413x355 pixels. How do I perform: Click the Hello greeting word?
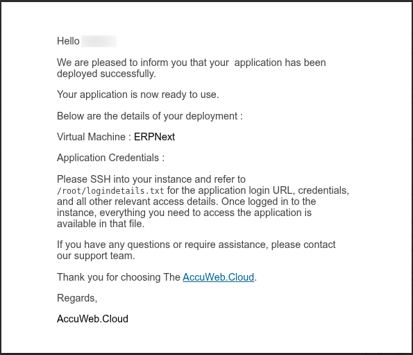click(68, 41)
